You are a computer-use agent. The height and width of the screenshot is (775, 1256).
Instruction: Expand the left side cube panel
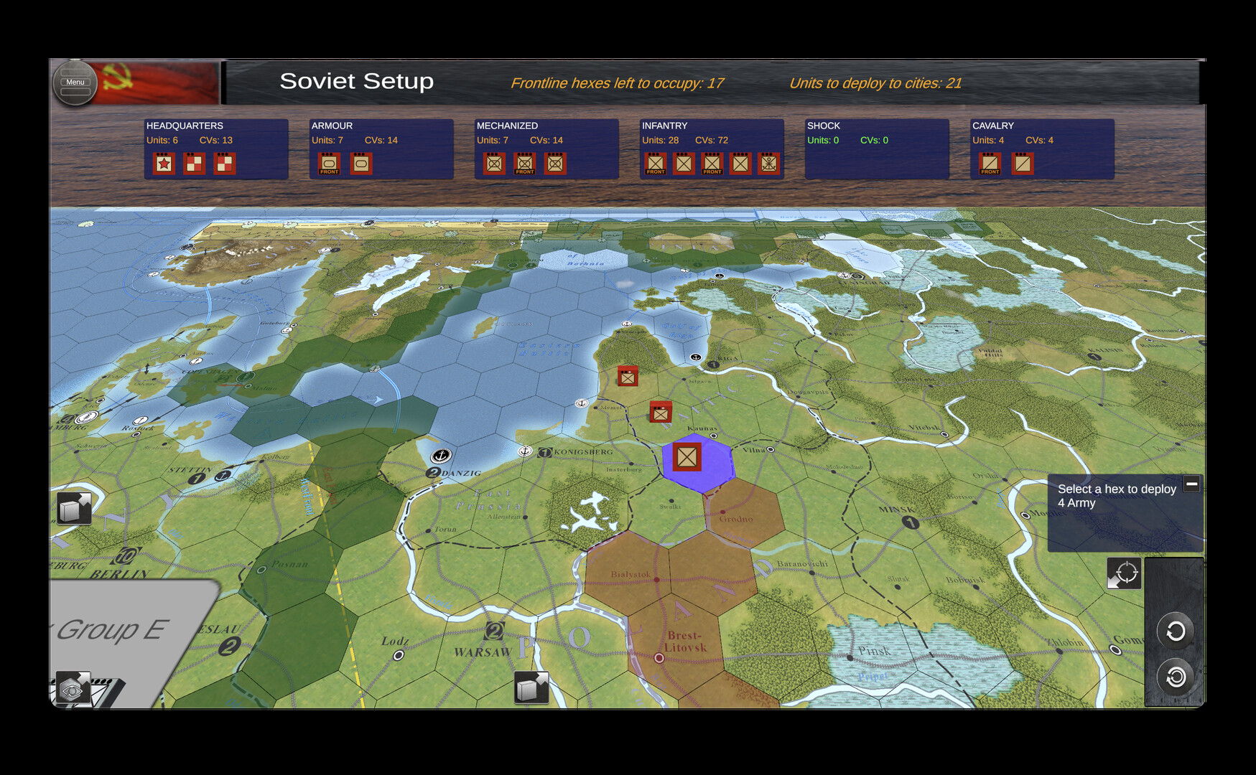click(x=74, y=508)
